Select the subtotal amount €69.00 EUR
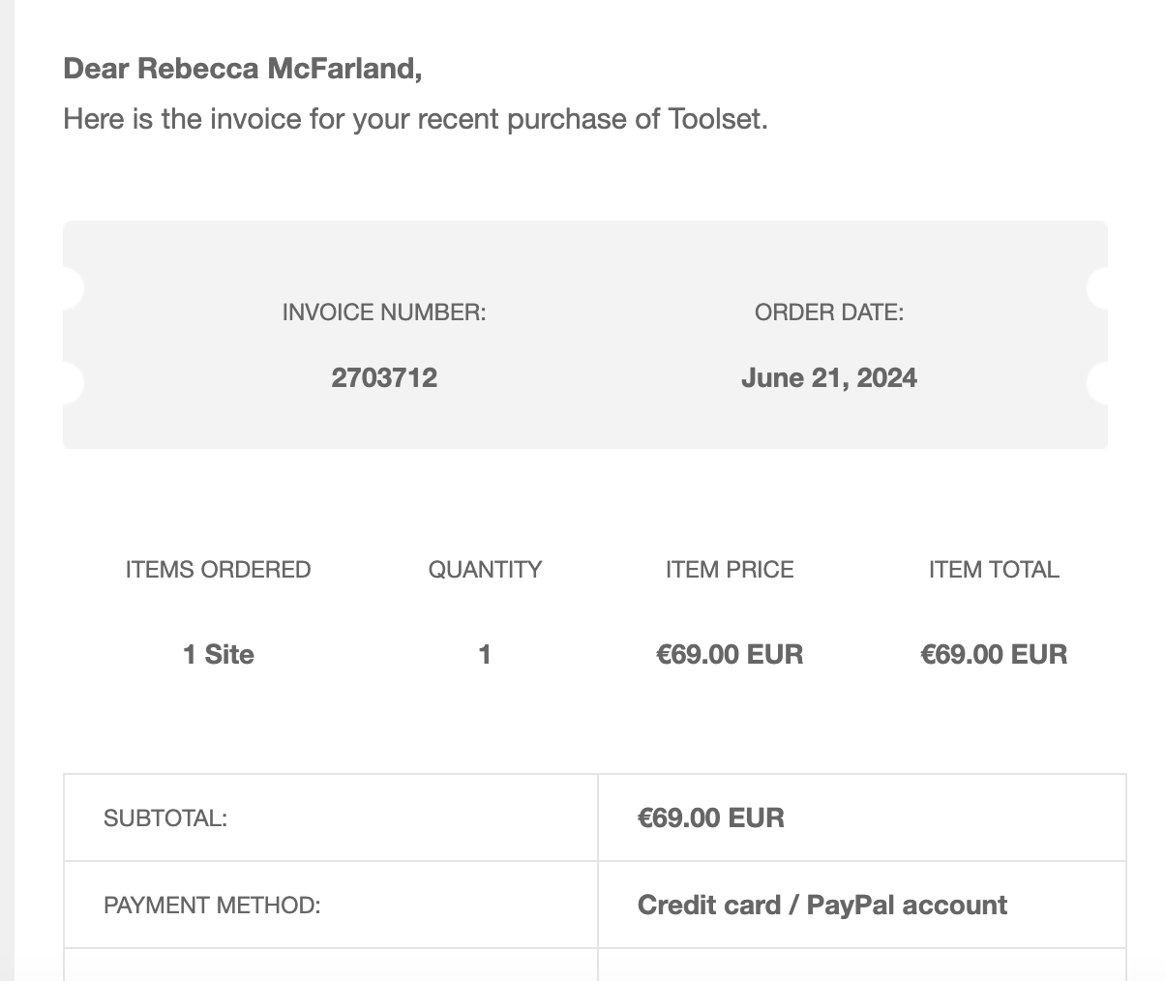 pos(711,818)
